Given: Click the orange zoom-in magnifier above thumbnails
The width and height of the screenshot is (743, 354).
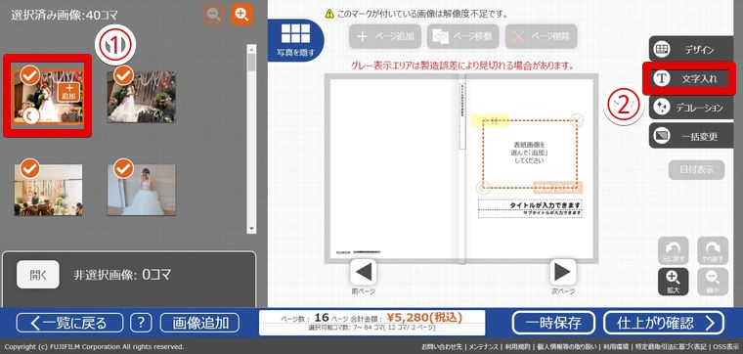Looking at the screenshot, I should (x=241, y=15).
